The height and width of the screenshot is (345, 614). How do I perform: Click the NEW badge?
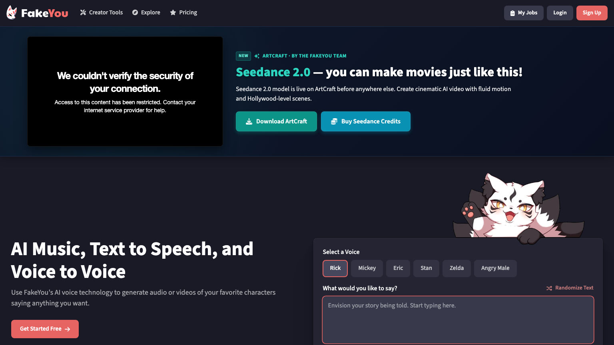243,56
